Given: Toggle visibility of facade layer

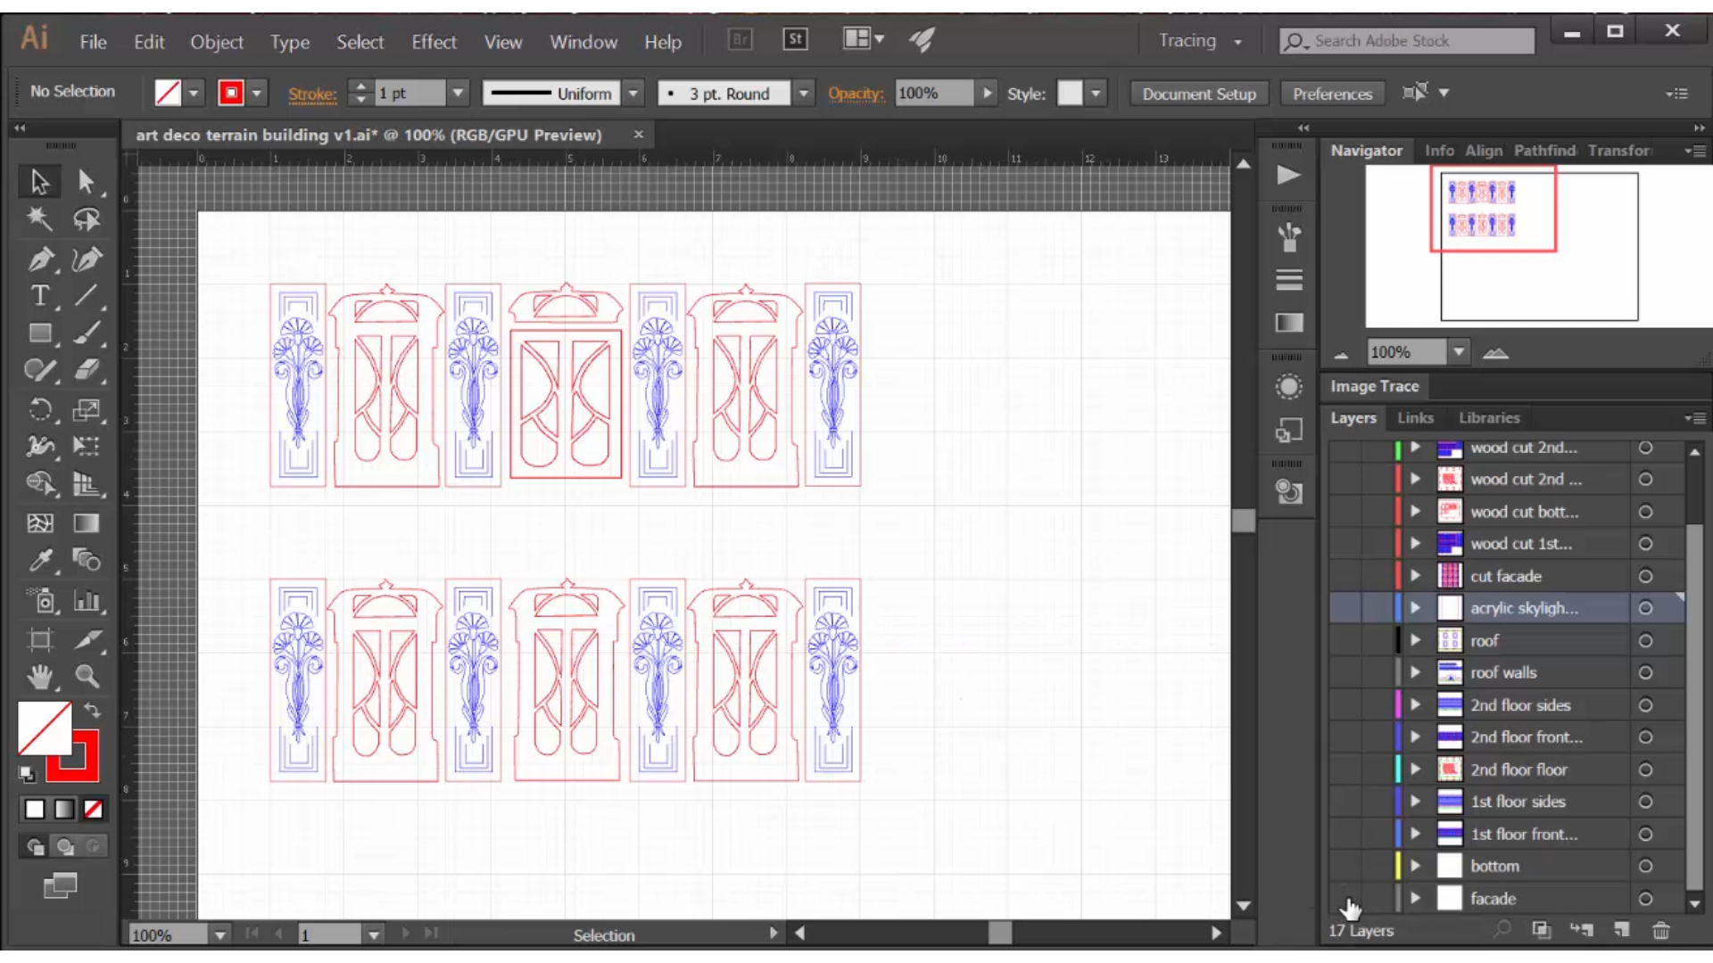Looking at the screenshot, I should pos(1345,897).
